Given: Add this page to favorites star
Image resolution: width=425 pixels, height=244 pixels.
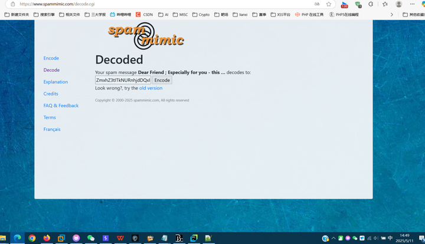Looking at the screenshot, I should coord(329,4).
